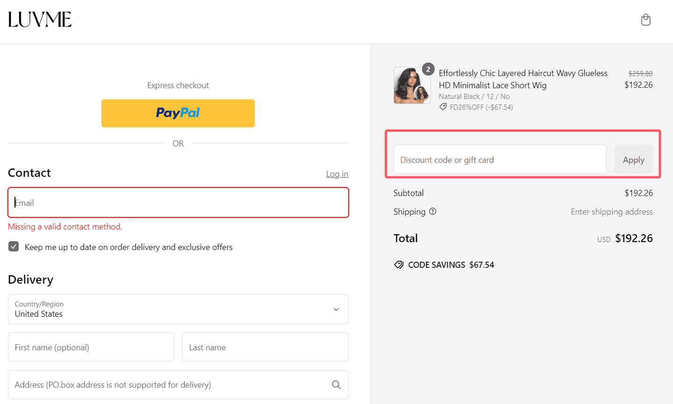Viewport: 673px width, 404px height.
Task: Click the total amount $192.26 next to USD
Action: (634, 238)
